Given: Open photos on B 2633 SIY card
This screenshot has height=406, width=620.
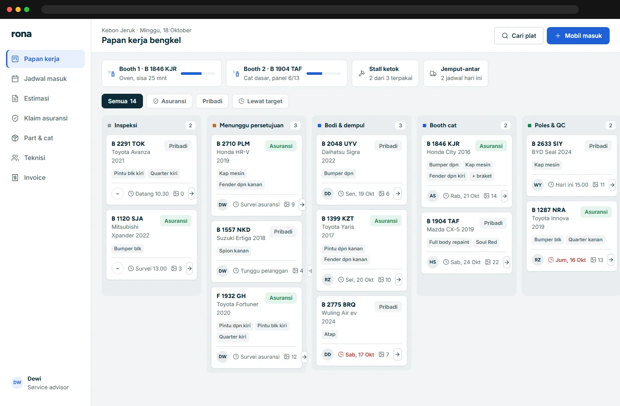Looking at the screenshot, I should (x=599, y=185).
